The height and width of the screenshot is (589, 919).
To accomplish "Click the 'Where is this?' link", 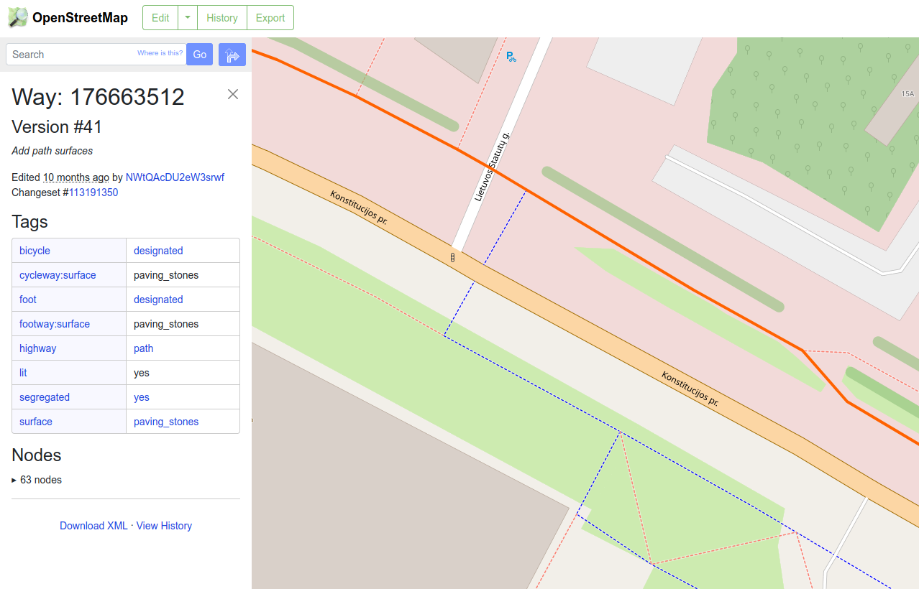I will tap(160, 52).
